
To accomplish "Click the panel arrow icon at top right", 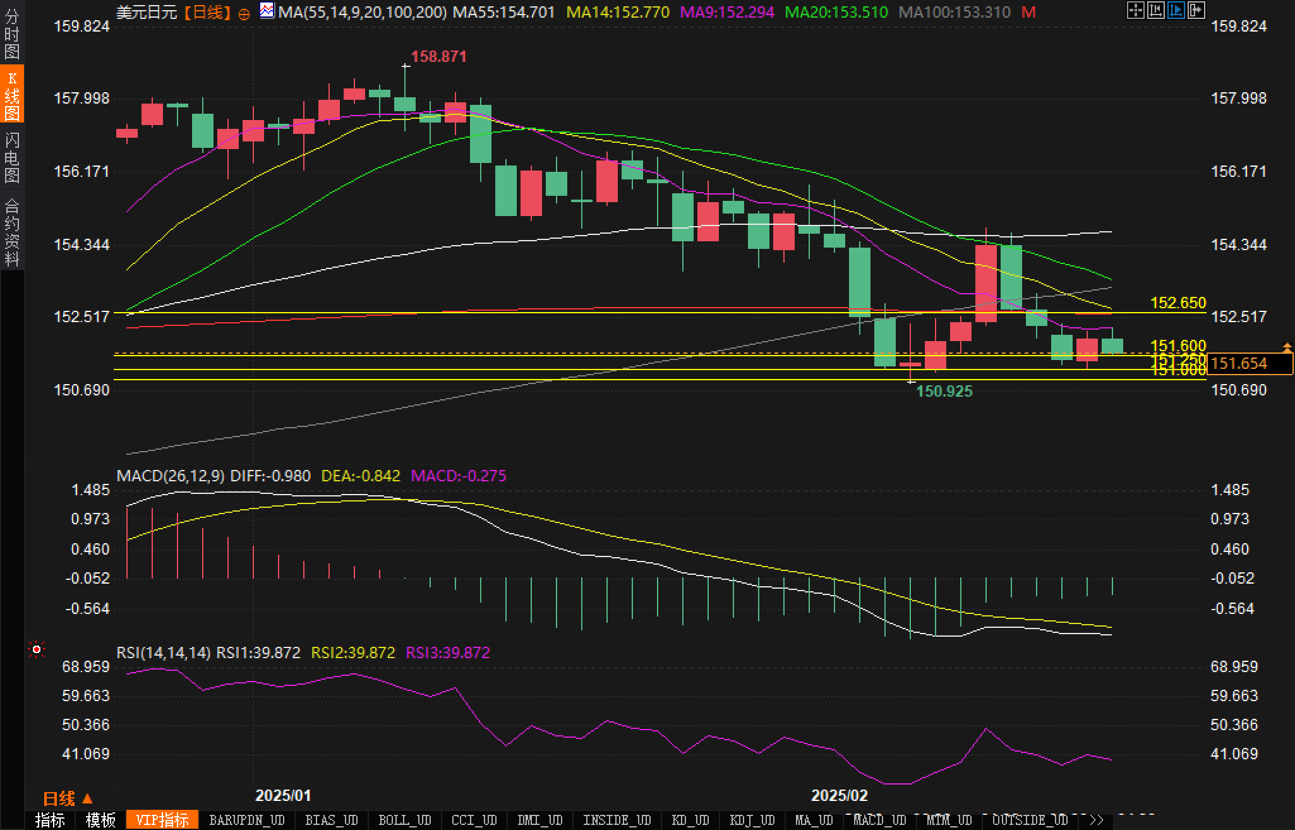I will click(x=1196, y=10).
